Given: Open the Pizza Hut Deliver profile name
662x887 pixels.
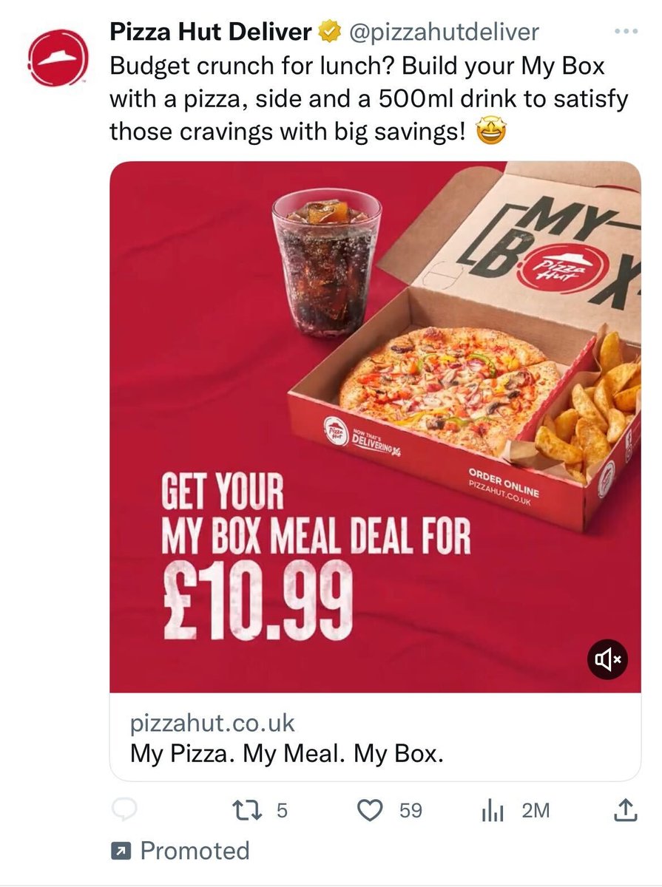Looking at the screenshot, I should point(211,33).
